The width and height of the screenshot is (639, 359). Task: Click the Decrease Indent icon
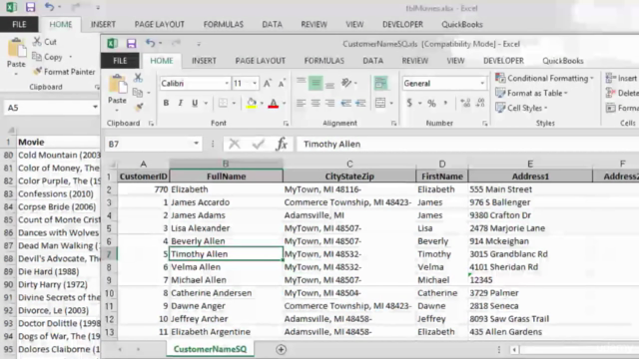click(x=345, y=103)
